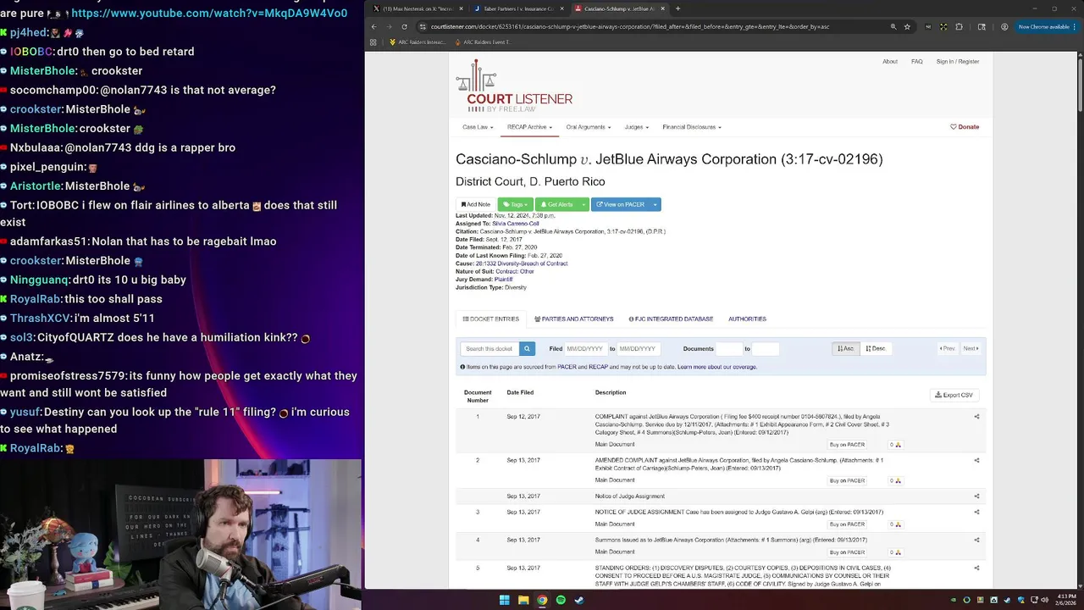This screenshot has height=610, width=1084.
Task: Click Learn more about our coverage link
Action: coord(717,367)
